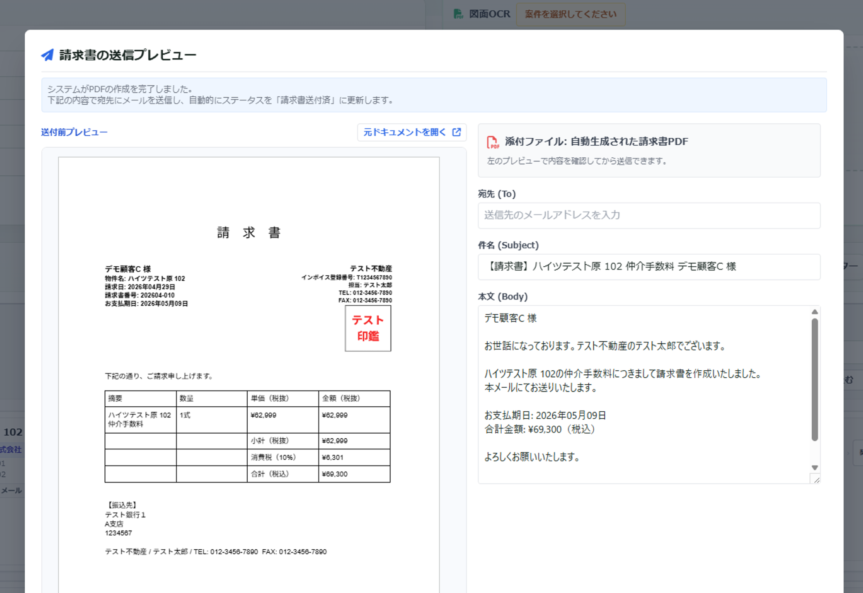Click the 単価（税抜）column header
The image size is (863, 593).
click(x=283, y=399)
